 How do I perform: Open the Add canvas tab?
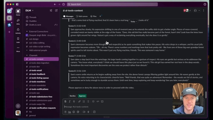(x=82, y=16)
